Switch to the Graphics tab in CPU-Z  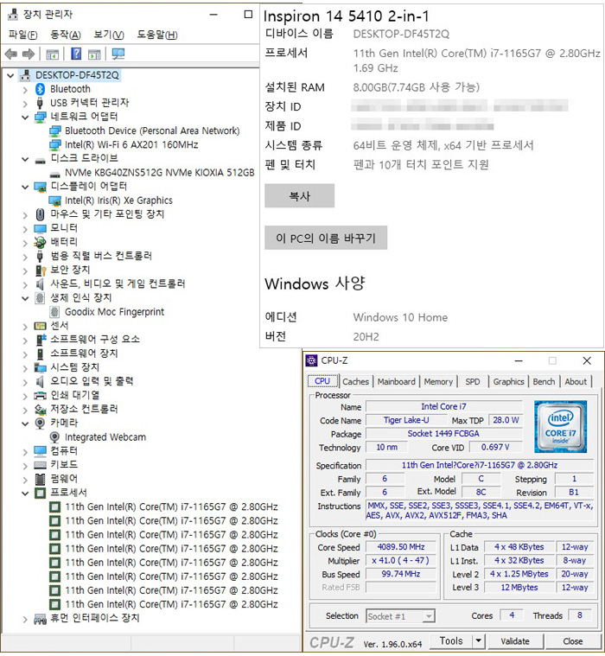point(508,381)
